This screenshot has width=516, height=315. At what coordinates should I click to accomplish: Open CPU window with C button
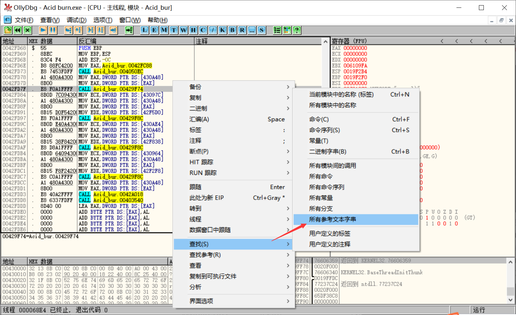(x=203, y=30)
